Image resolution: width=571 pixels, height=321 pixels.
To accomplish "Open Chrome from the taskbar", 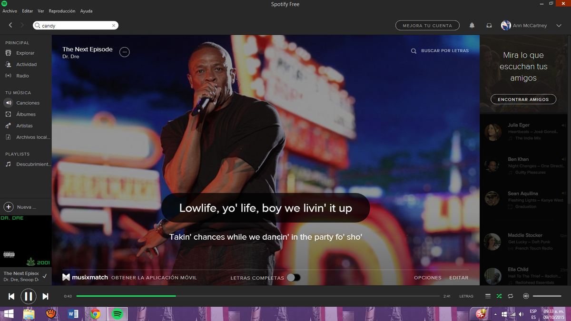I will pos(96,314).
